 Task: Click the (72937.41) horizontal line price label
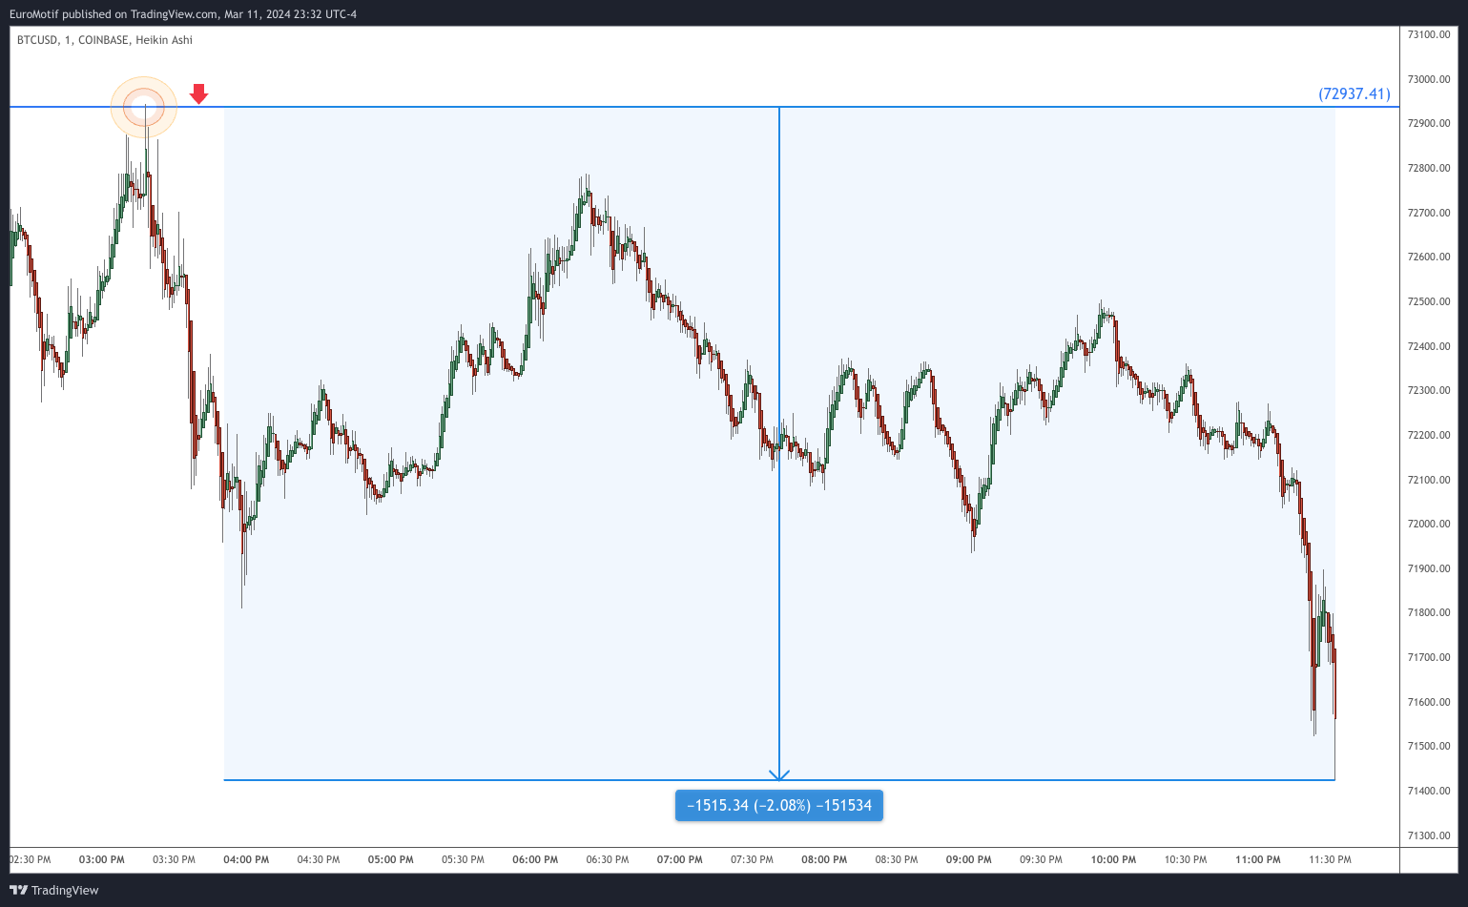click(x=1354, y=93)
